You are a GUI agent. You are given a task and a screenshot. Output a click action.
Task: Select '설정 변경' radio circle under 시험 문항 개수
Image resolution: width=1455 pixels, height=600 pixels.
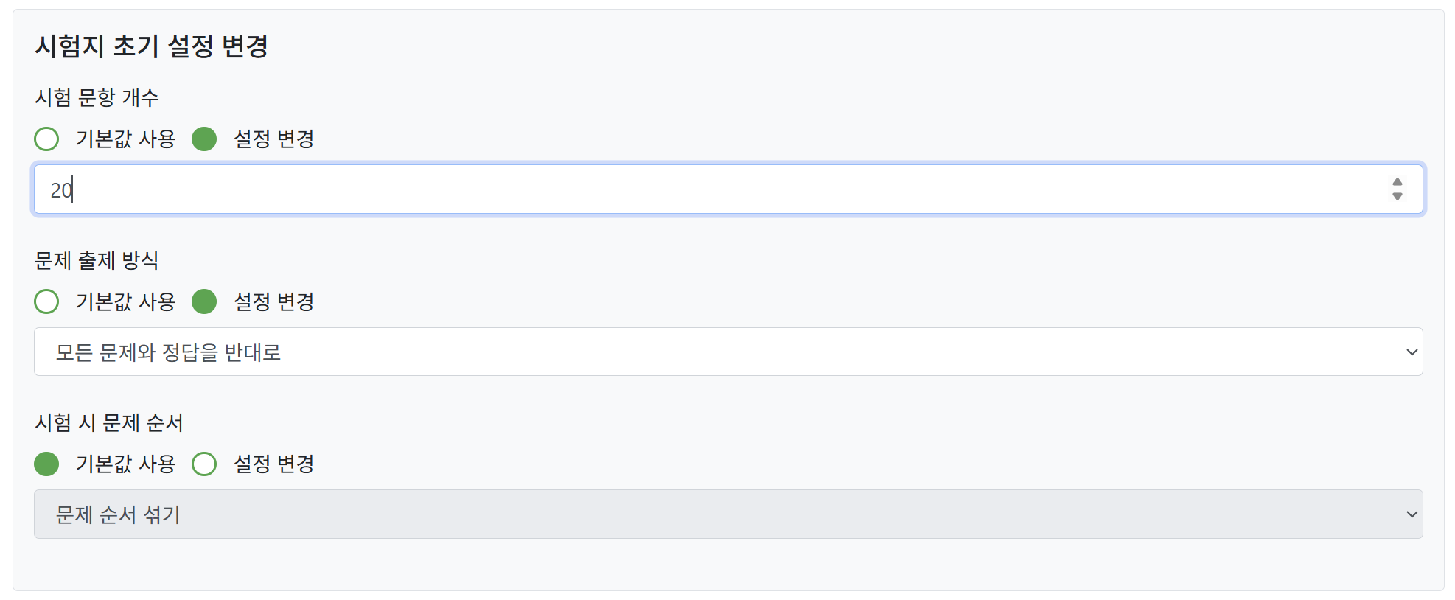(x=204, y=139)
